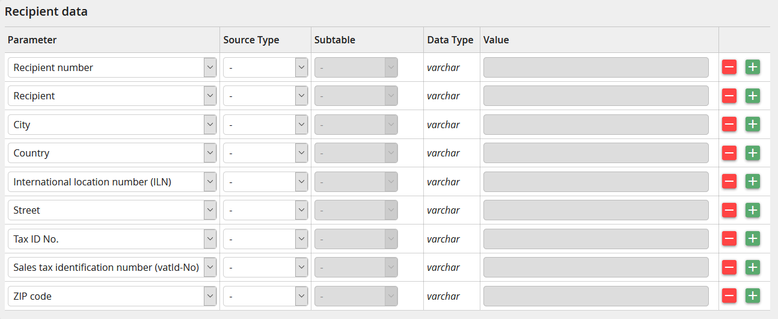The width and height of the screenshot is (778, 319).
Task: Click the Data Type column header
Action: pyautogui.click(x=450, y=40)
